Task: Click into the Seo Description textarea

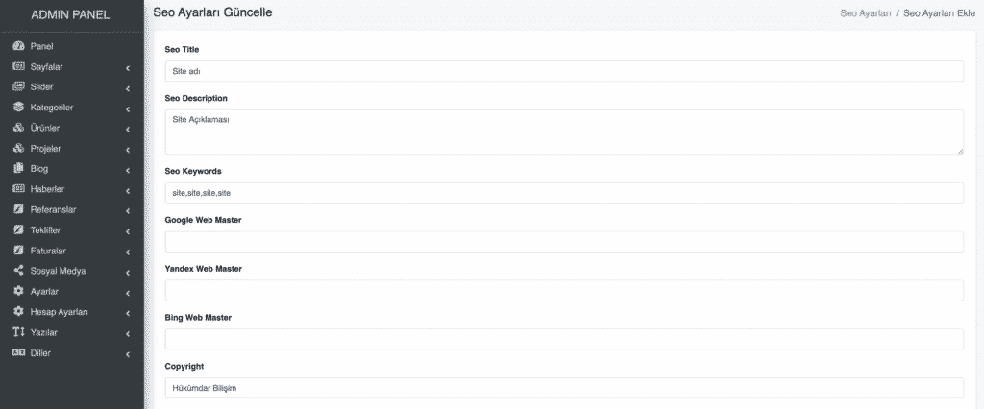Action: pyautogui.click(x=564, y=132)
